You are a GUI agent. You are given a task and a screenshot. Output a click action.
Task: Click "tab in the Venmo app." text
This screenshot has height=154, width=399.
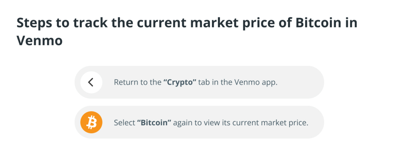pos(238,83)
